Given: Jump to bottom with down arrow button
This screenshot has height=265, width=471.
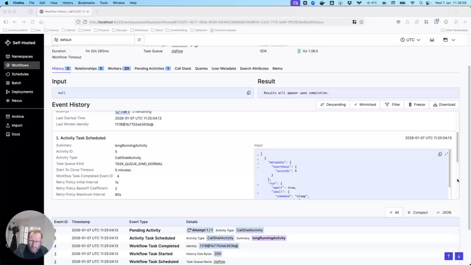Looking at the screenshot, I should (x=458, y=256).
